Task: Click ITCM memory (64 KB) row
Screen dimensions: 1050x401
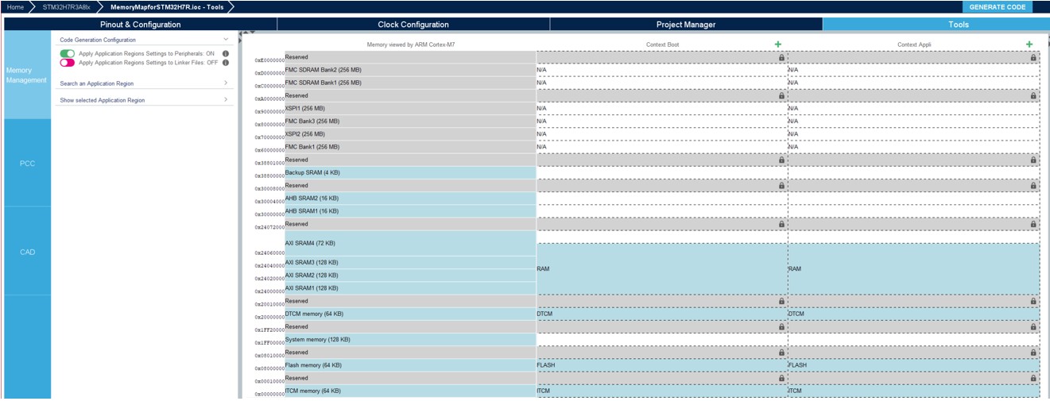Action: (x=410, y=391)
